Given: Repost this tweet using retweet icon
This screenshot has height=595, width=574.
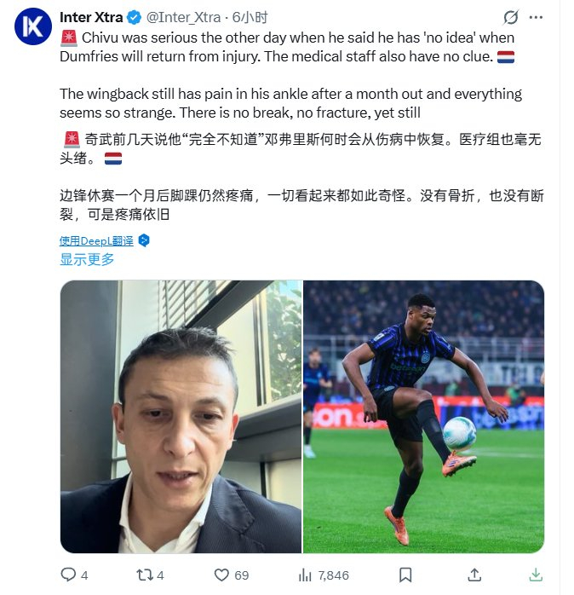Looking at the screenshot, I should 145,575.
